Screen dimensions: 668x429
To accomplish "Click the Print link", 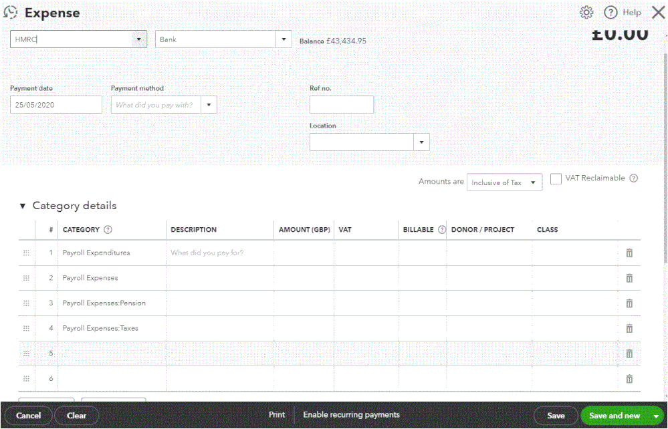I will (277, 414).
